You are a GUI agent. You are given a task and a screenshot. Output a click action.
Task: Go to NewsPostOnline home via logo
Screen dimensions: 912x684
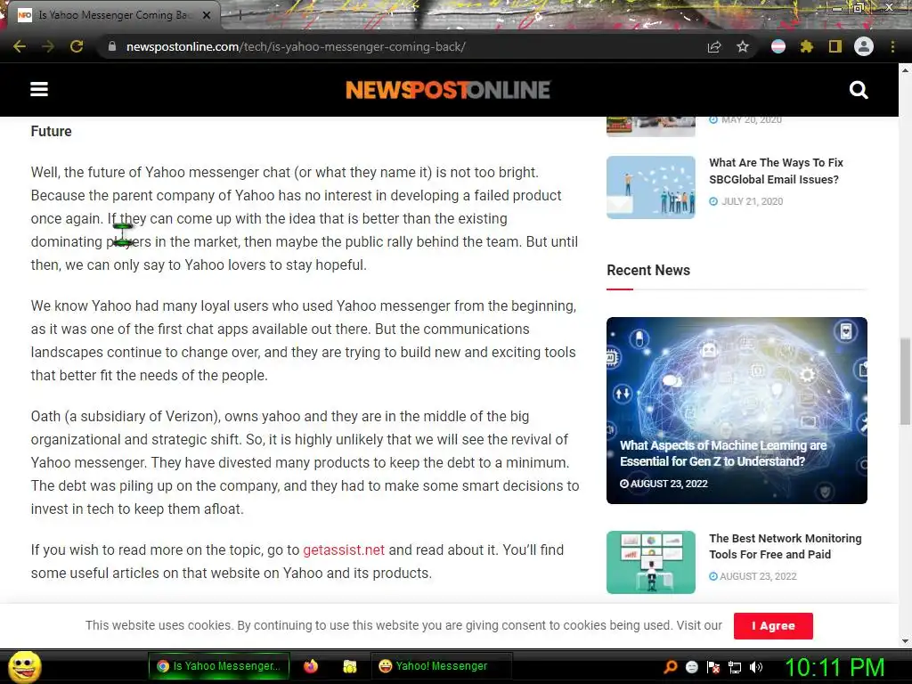coord(448,90)
